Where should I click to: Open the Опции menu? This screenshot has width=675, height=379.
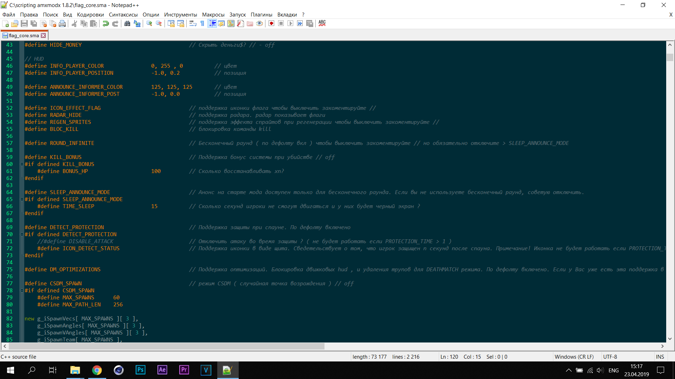pos(151,14)
